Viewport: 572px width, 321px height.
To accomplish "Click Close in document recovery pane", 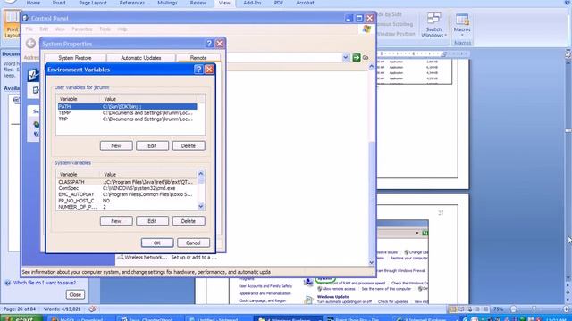I will coord(75,295).
